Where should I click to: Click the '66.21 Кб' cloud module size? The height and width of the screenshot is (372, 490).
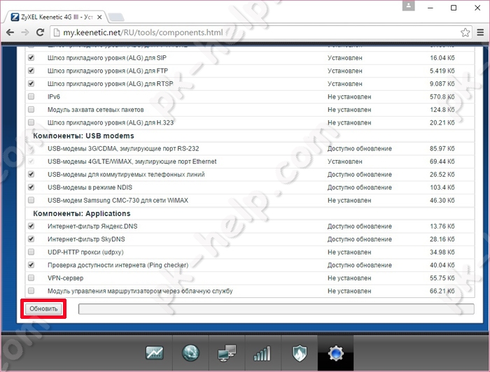[442, 291]
